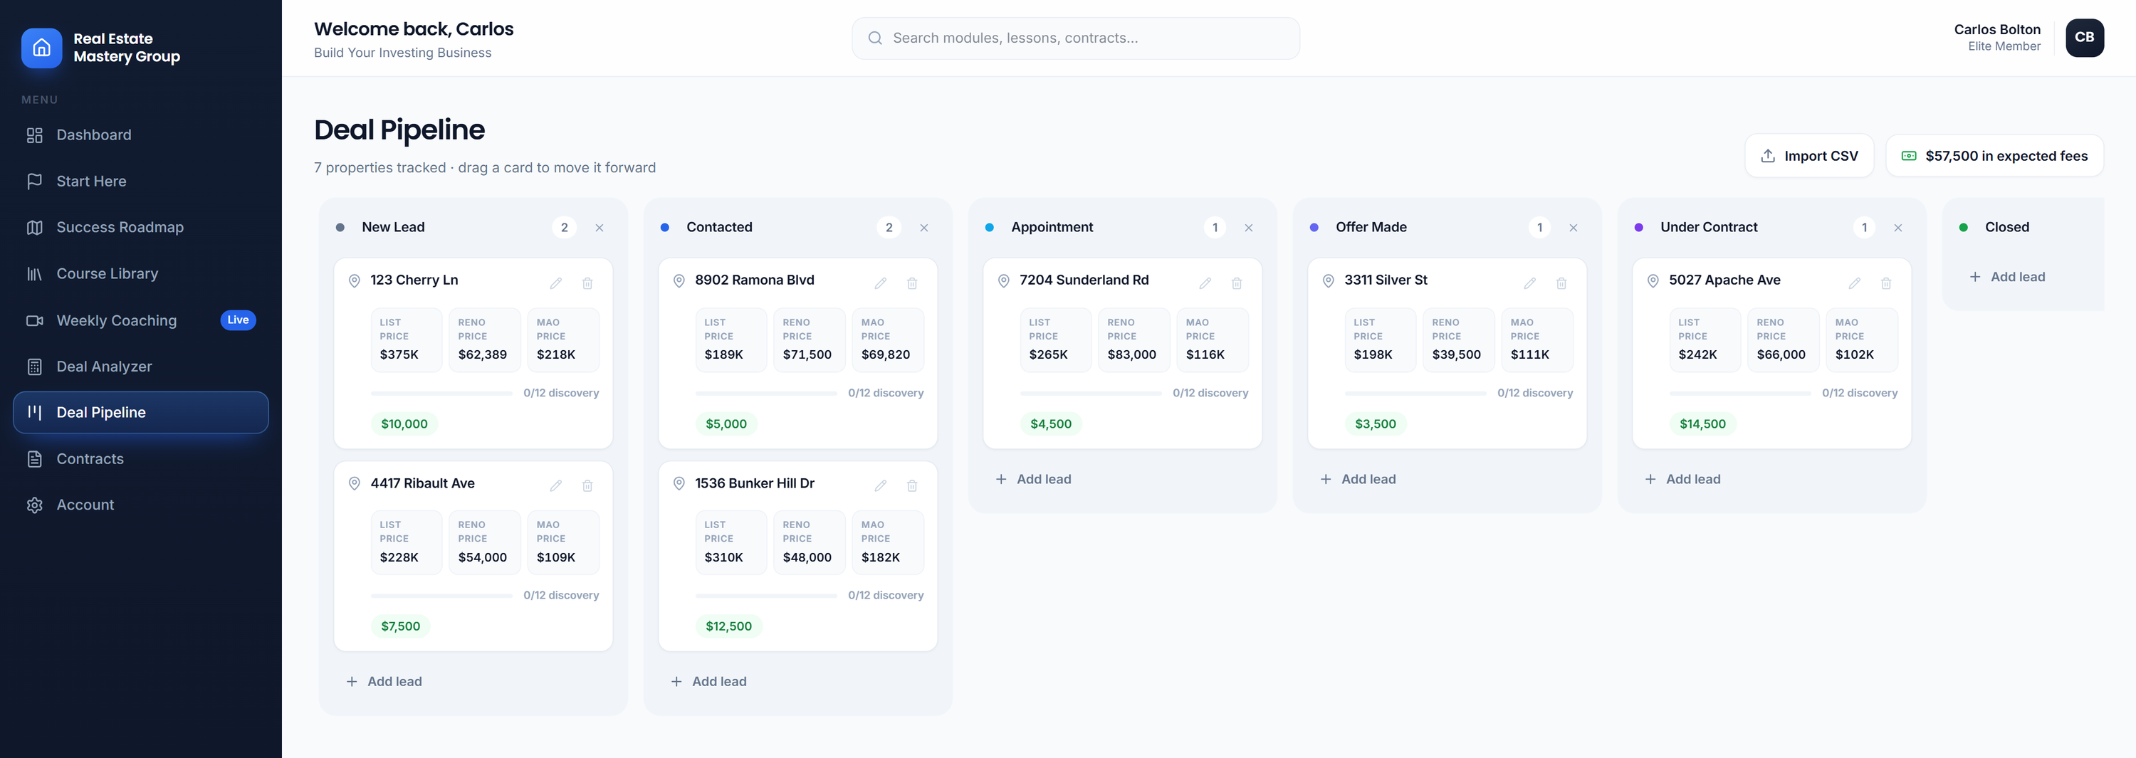Click discovery progress bar on 123 Cherry Ln
The height and width of the screenshot is (758, 2136).
[x=442, y=393]
